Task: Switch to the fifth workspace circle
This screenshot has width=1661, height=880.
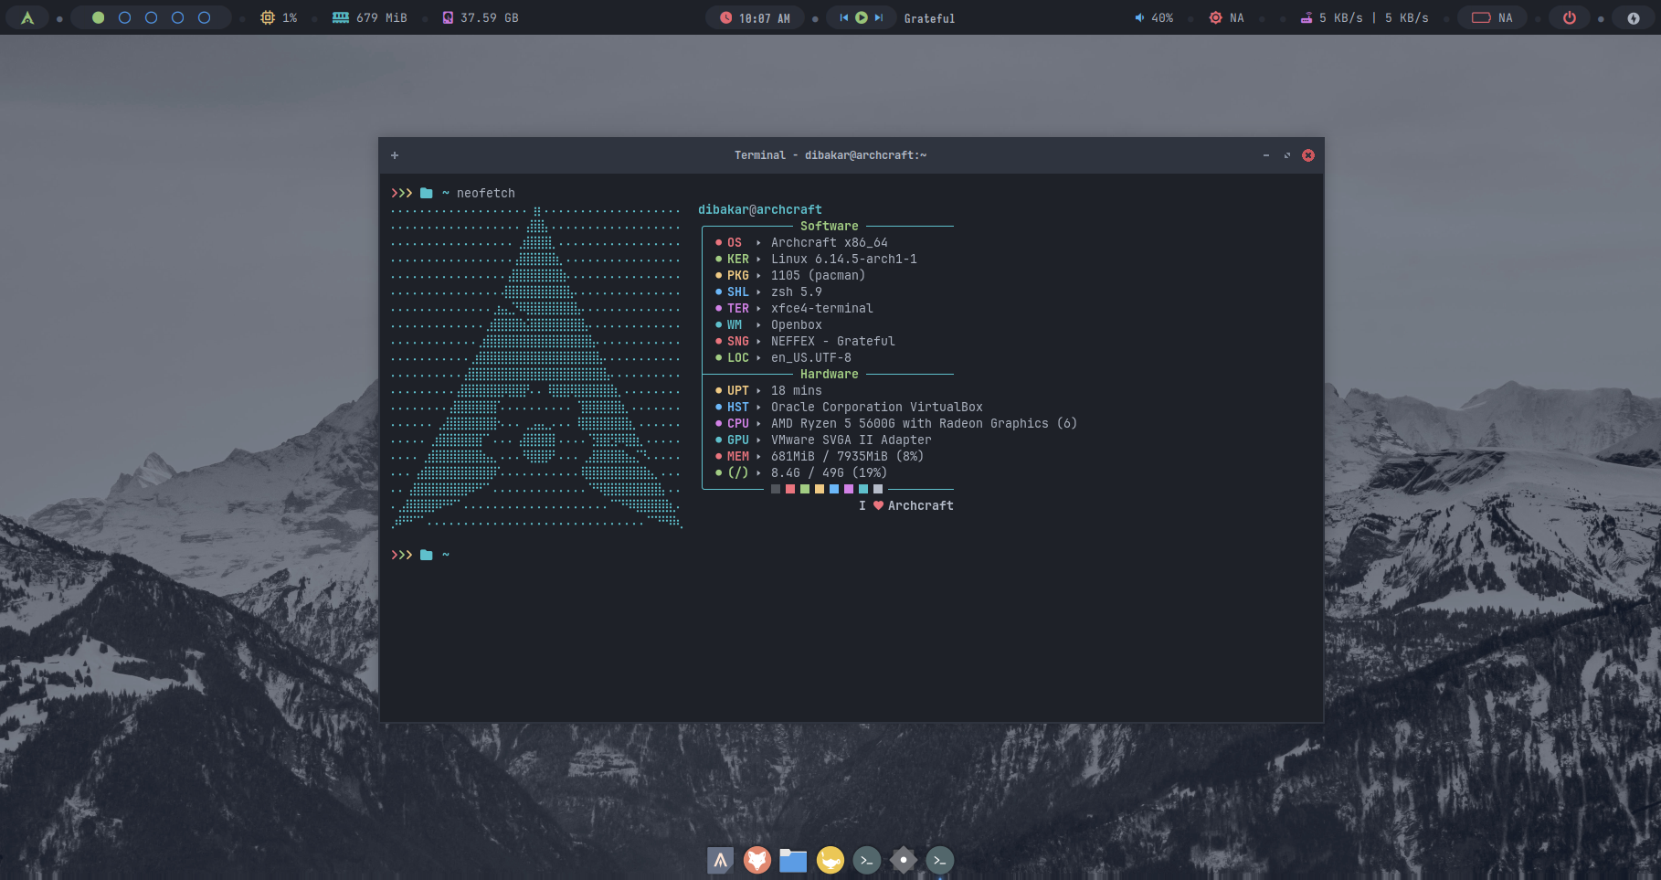Action: point(205,17)
